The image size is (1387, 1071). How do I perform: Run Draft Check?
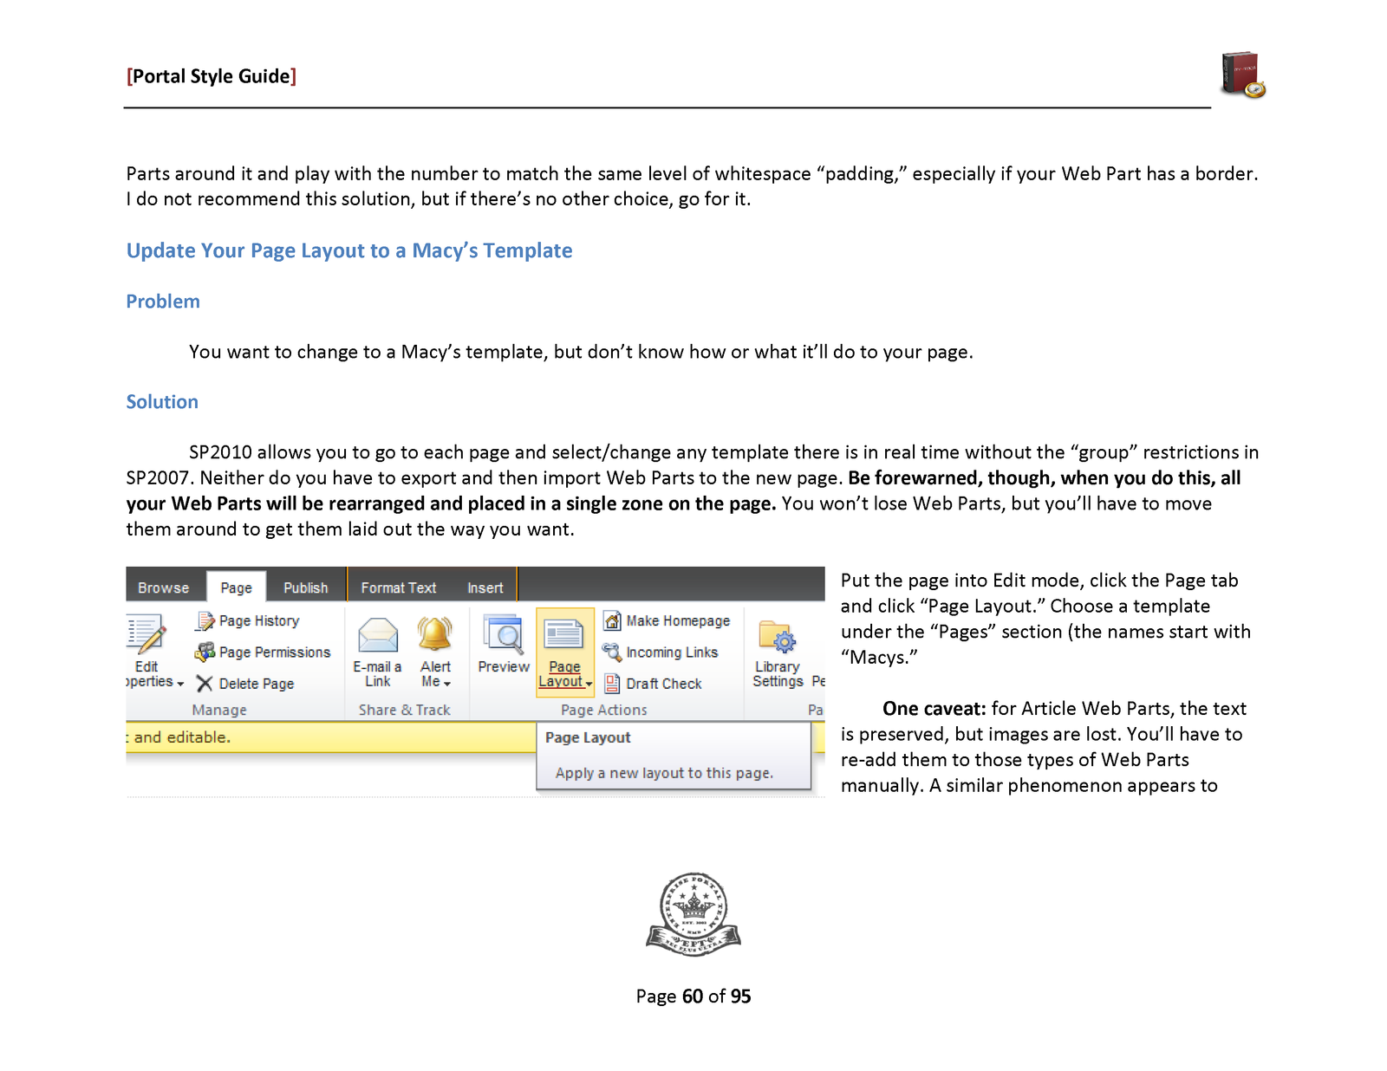click(x=664, y=684)
